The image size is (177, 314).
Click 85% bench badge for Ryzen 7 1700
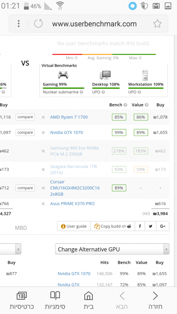pos(119,117)
